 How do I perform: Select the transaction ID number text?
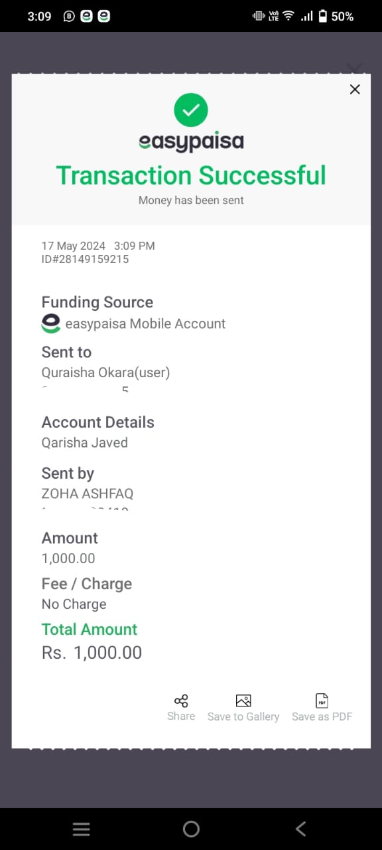tap(85, 260)
